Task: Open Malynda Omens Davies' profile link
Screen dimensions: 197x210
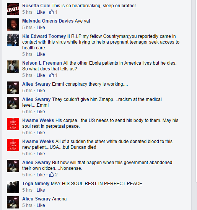Action: click(48, 21)
